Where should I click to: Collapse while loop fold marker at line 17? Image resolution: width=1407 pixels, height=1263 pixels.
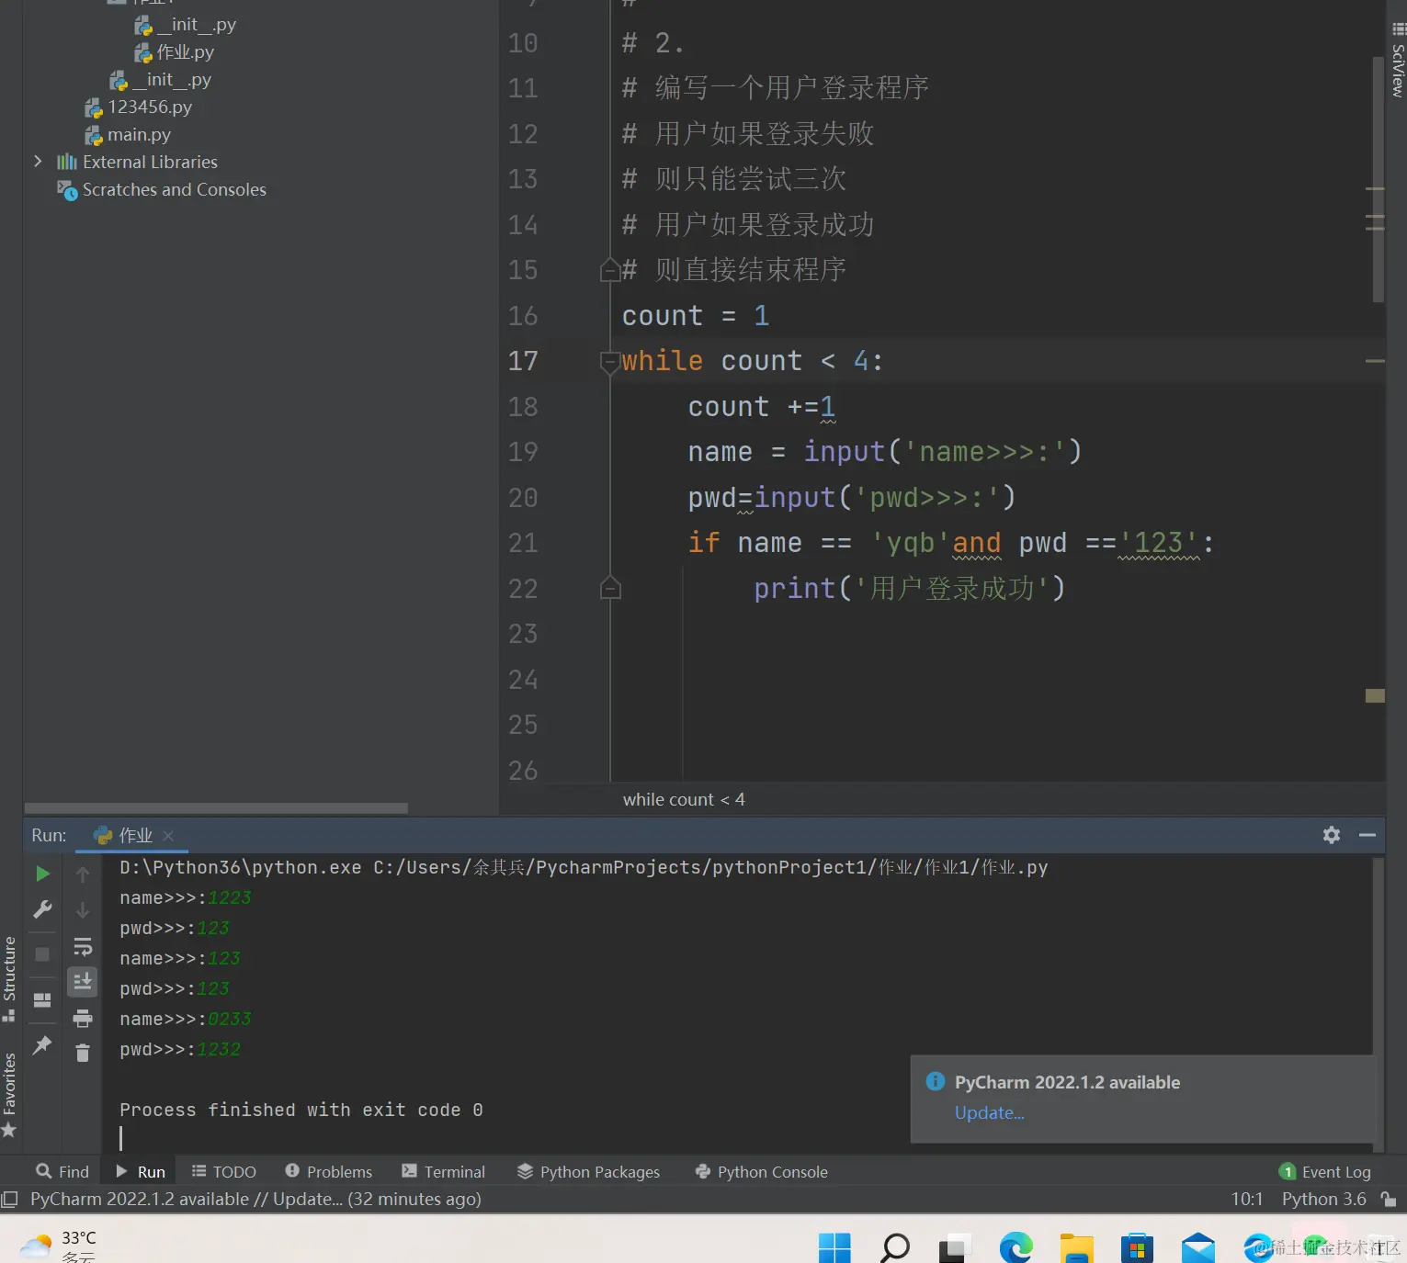pos(609,362)
